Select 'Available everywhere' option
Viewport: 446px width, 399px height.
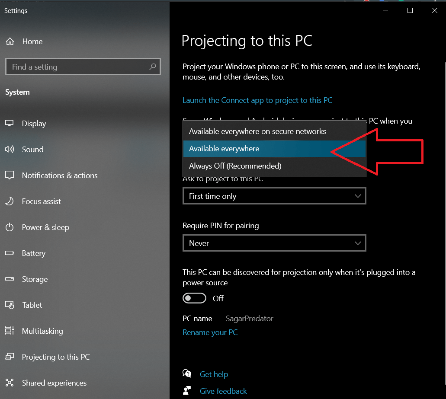(224, 149)
